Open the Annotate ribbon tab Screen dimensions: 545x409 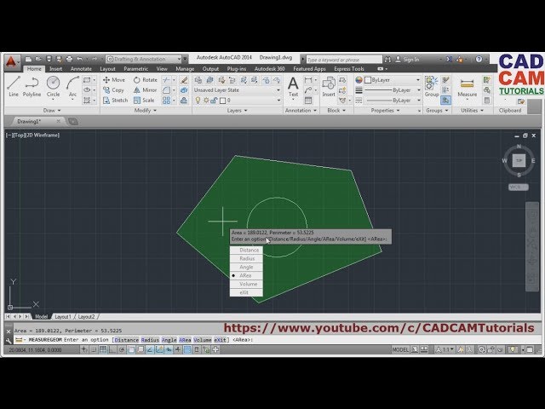81,69
